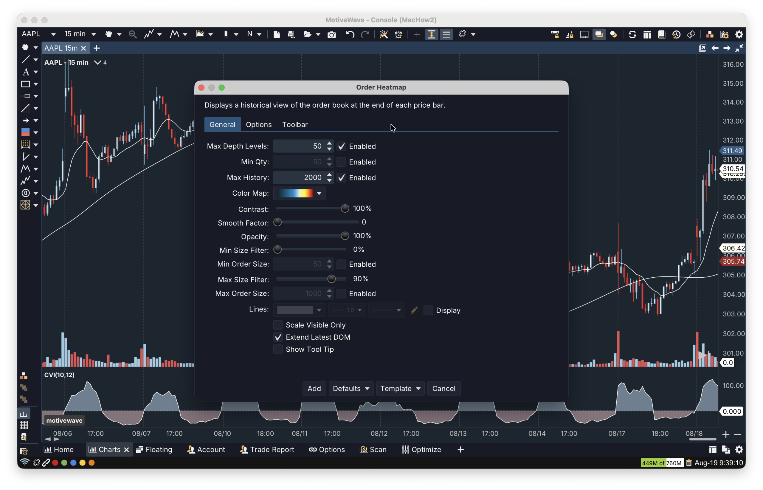The width and height of the screenshot is (763, 490).
Task: Select the text label tool
Action: (x=26, y=72)
